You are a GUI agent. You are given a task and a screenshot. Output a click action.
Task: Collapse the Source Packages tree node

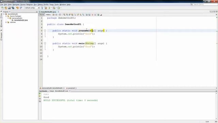click(6, 16)
